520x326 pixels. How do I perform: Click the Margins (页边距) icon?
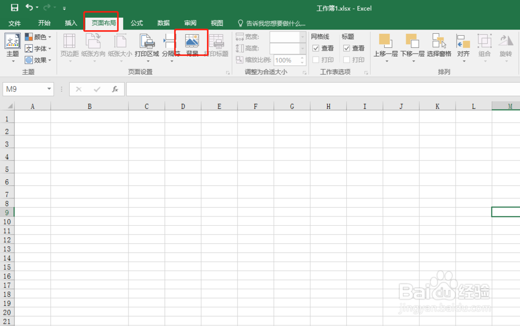(69, 42)
